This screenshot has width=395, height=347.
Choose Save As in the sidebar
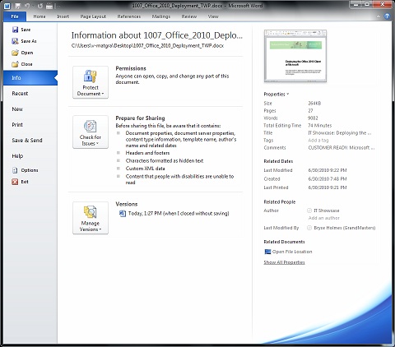pyautogui.click(x=24, y=41)
